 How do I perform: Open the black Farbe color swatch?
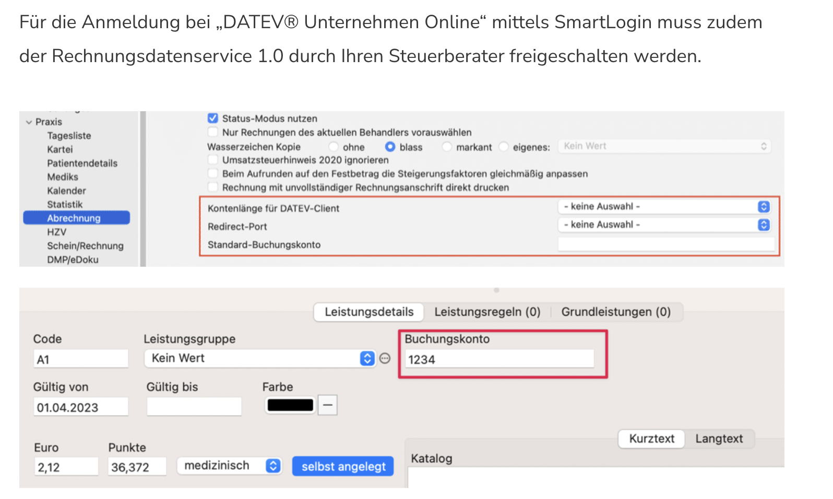(x=290, y=405)
